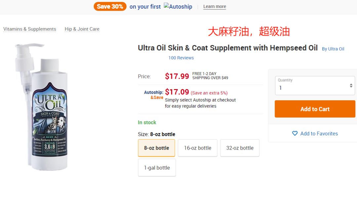Choose the 16-oz bottle size
The width and height of the screenshot is (357, 198).
198,148
